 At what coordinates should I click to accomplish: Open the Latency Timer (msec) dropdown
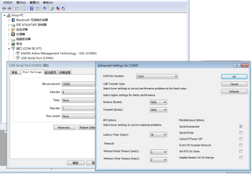pos(158,134)
